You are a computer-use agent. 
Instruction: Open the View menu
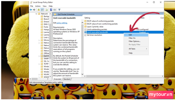click(x=44, y=6)
